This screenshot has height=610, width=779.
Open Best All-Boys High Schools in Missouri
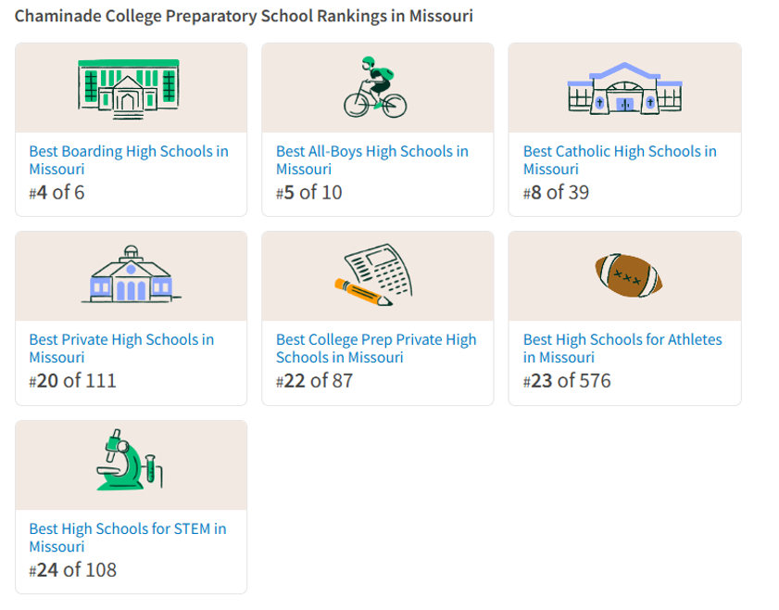point(371,160)
